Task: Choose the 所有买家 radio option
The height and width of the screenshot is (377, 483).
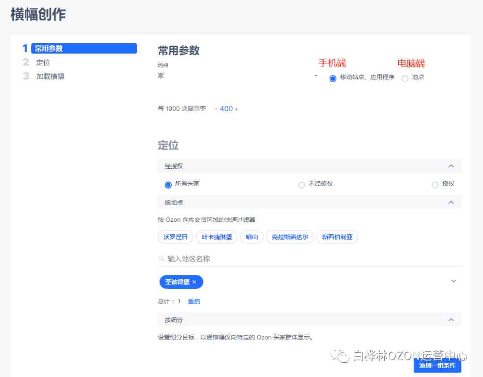Action: point(168,185)
